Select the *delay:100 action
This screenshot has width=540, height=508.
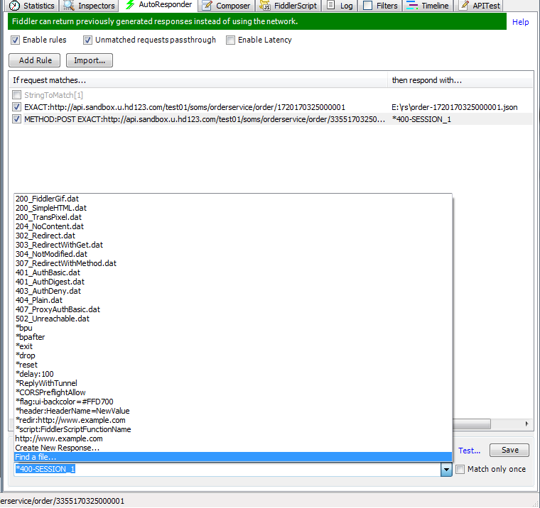point(233,374)
